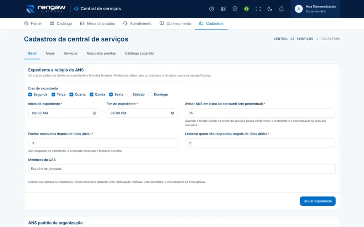Click CENTRAL DE SERVIÇOS breadcrumb link
The height and width of the screenshot is (227, 364).
coord(293,39)
